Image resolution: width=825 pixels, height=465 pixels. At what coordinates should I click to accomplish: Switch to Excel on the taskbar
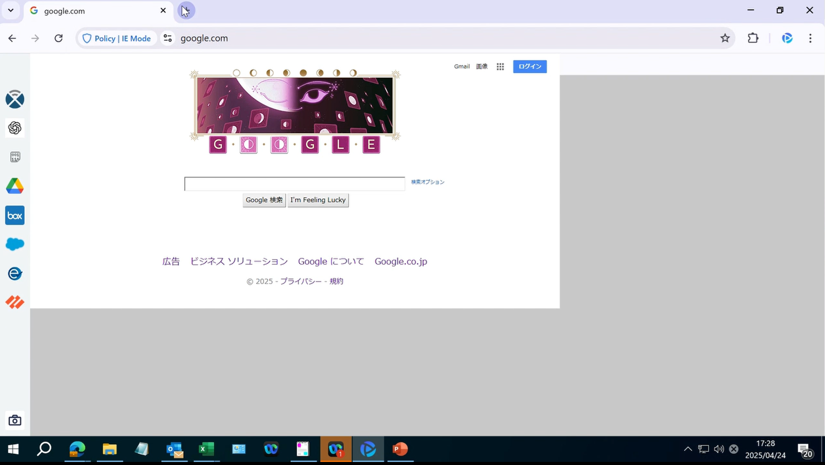(207, 449)
